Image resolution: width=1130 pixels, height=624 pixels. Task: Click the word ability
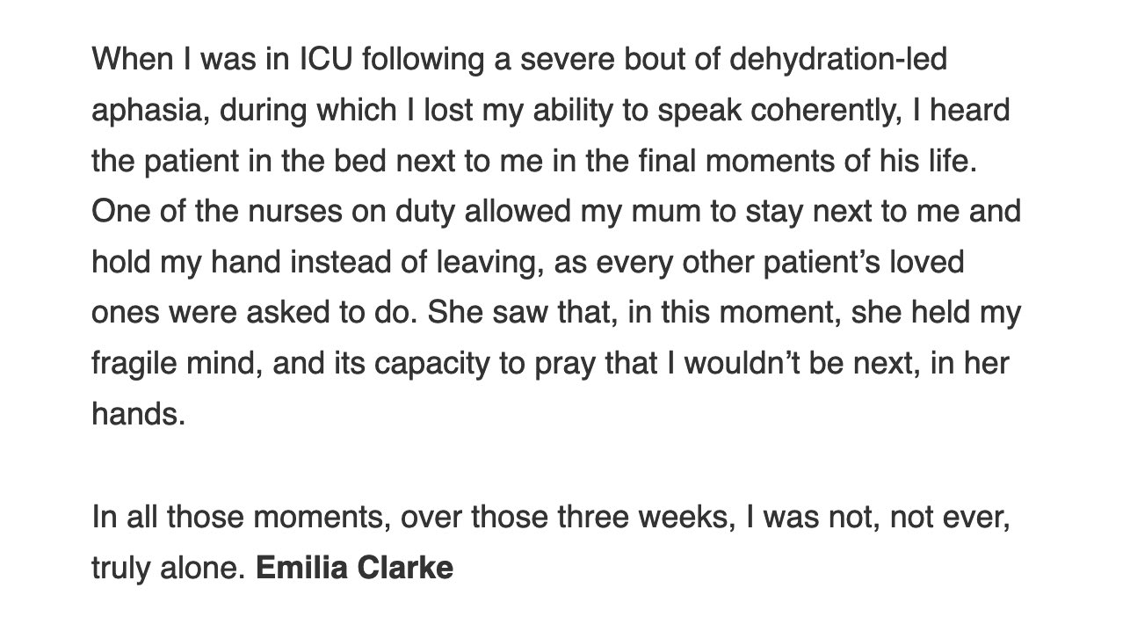(501, 112)
